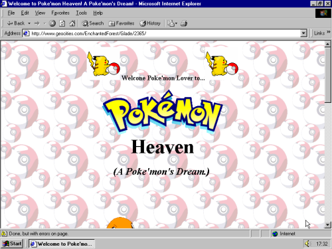Click the Pokémon logo image
Screen dimensions: 332x249
[163, 112]
